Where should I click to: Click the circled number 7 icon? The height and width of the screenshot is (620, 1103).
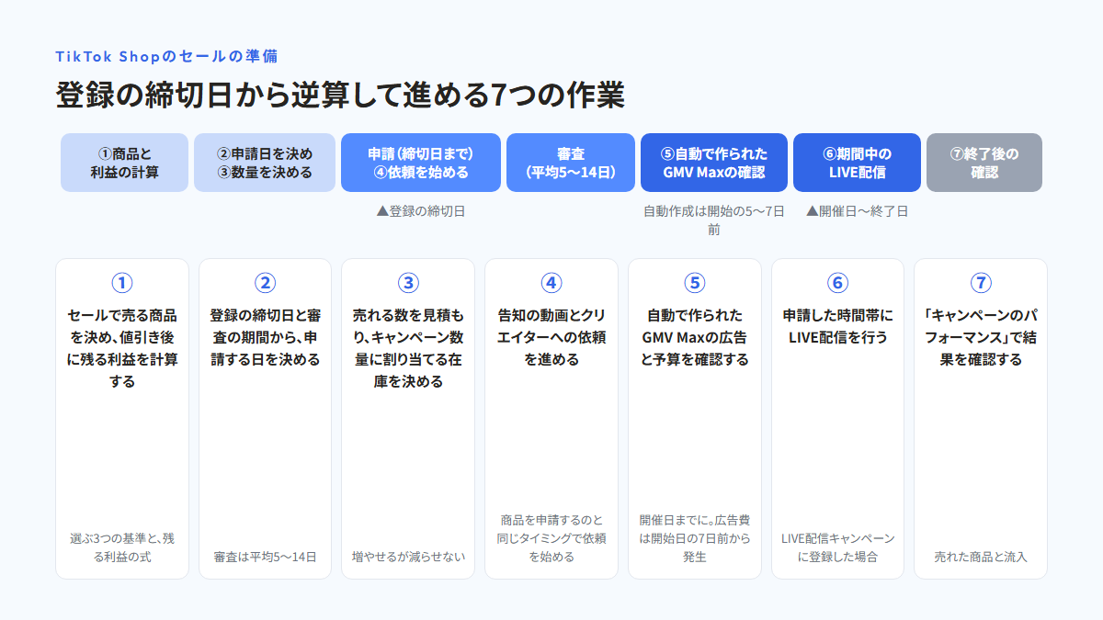pyautogui.click(x=981, y=283)
